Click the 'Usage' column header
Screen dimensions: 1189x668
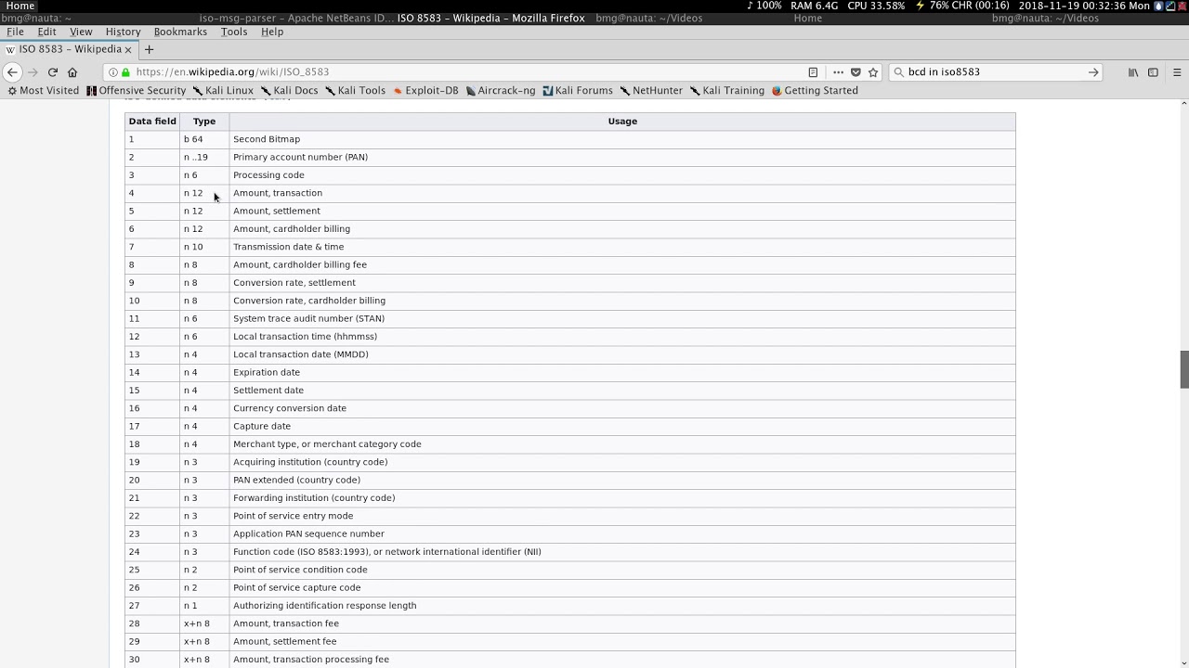622,122
